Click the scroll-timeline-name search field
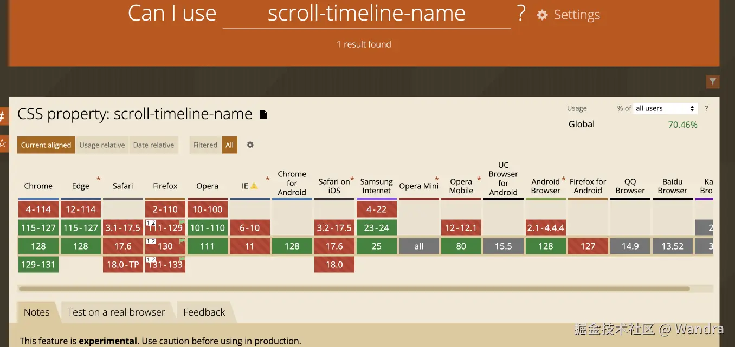Screen dimensions: 735x347 pyautogui.click(x=366, y=14)
